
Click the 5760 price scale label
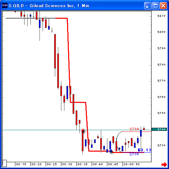(x=162, y=97)
